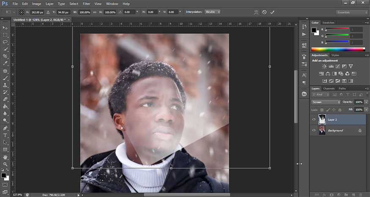Cancel the transform with the circle-slash icon
370x197 pixels.
point(264,12)
